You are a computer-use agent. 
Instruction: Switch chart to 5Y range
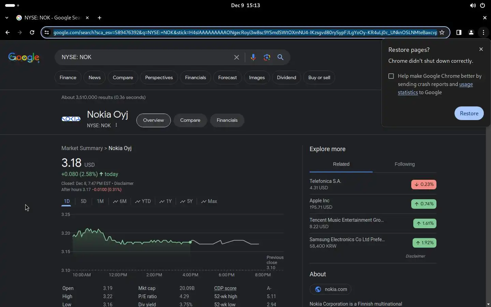[x=187, y=201]
